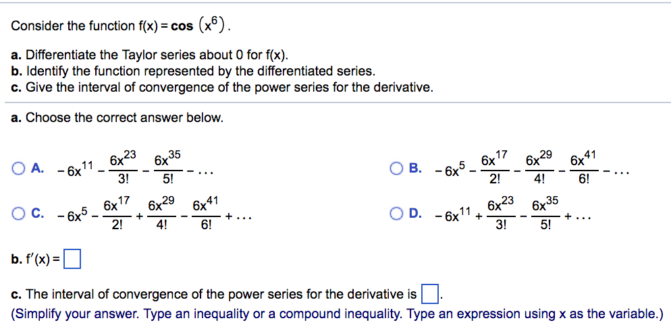Click the blue 'Simplify your answer' hint text
Screen dimensions: 671x331
click(x=336, y=314)
